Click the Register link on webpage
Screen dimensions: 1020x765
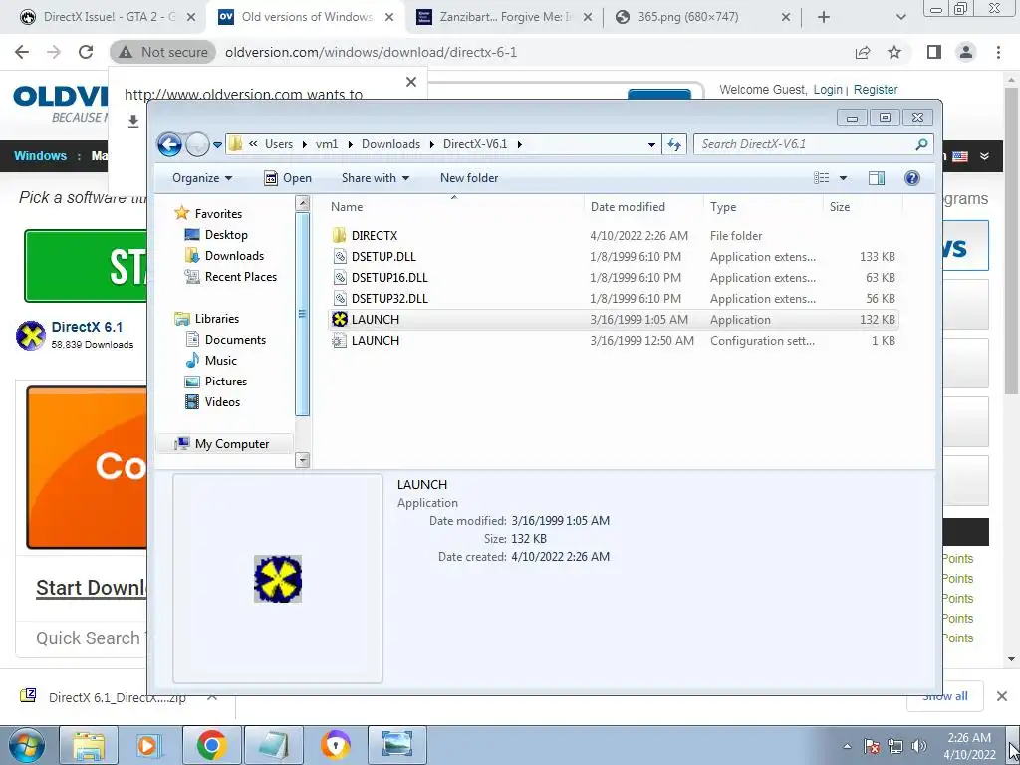pos(876,89)
